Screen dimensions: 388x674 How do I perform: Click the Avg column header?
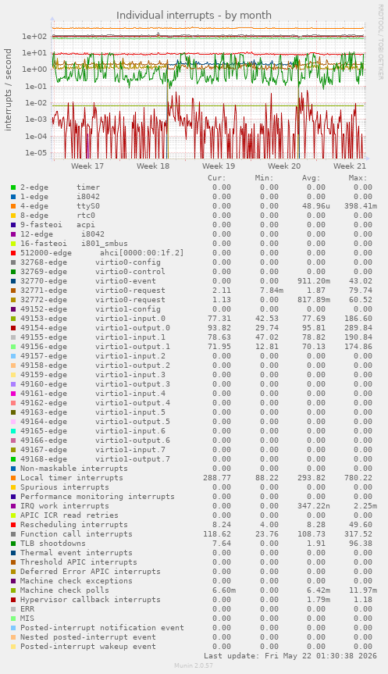[311, 178]
